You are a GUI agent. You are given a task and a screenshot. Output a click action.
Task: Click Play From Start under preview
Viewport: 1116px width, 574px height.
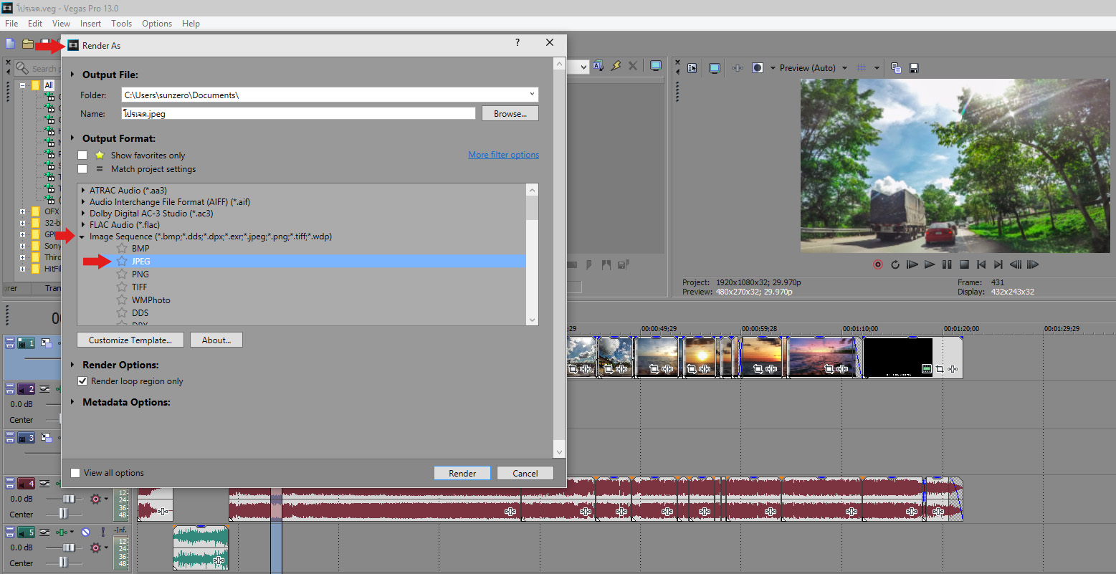click(912, 264)
